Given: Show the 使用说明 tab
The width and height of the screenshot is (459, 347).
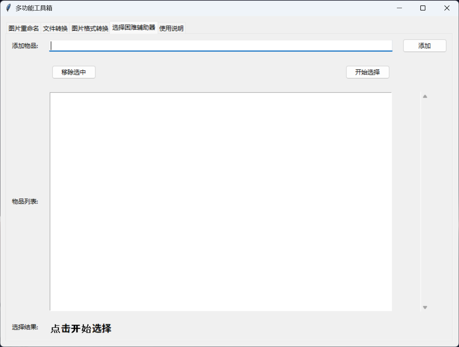Looking at the screenshot, I should [x=171, y=28].
